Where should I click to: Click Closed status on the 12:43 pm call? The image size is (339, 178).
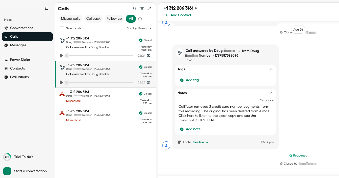pyautogui.click(x=145, y=67)
